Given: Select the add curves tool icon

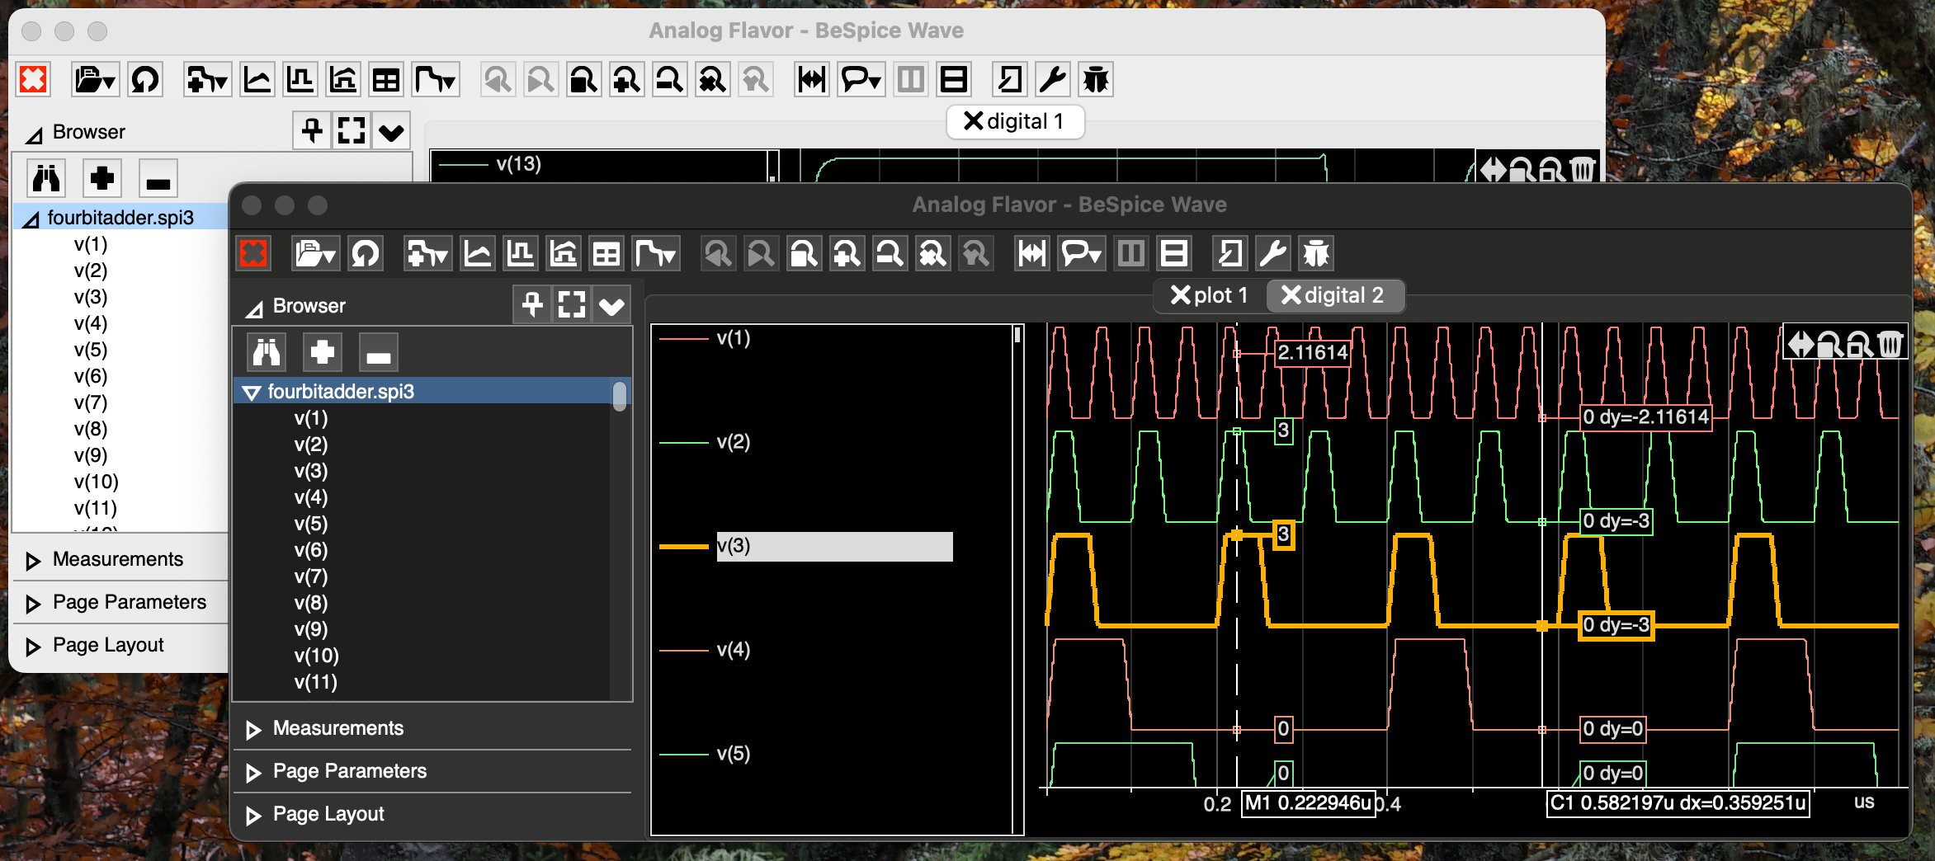Looking at the screenshot, I should [427, 253].
